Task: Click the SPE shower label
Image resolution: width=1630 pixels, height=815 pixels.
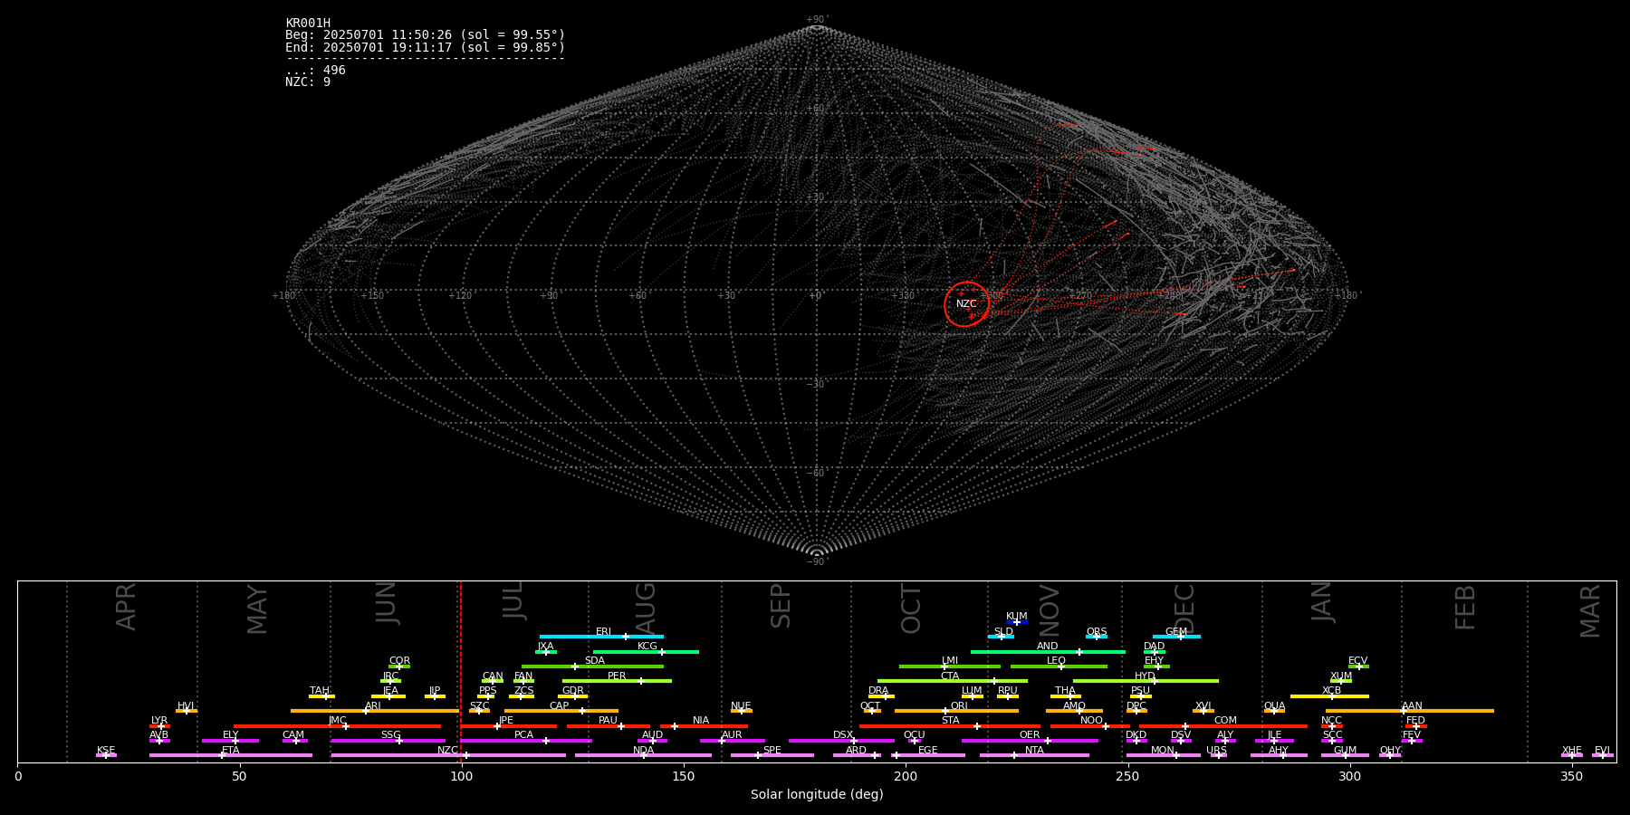Action: 772,751
